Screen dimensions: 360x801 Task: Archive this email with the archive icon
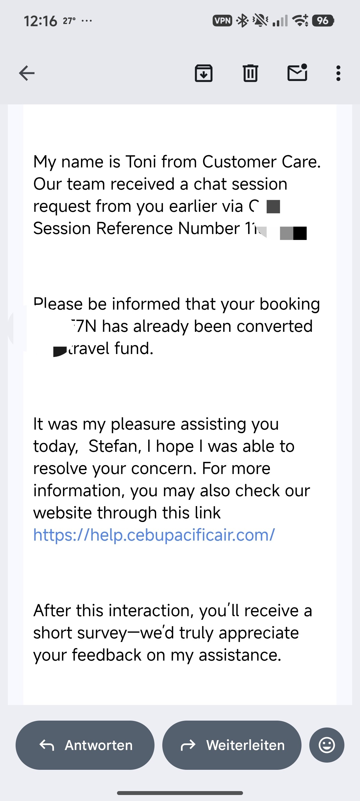(x=204, y=73)
